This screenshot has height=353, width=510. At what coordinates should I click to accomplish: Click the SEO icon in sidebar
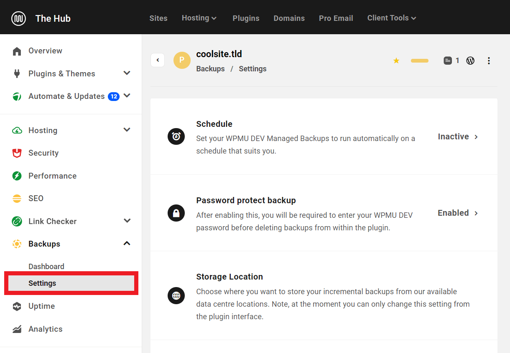[17, 199]
